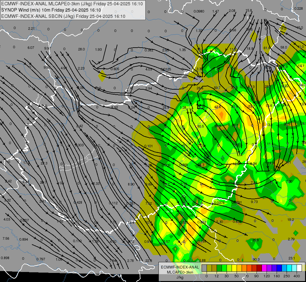Click the map value '16.4'

click(131, 222)
